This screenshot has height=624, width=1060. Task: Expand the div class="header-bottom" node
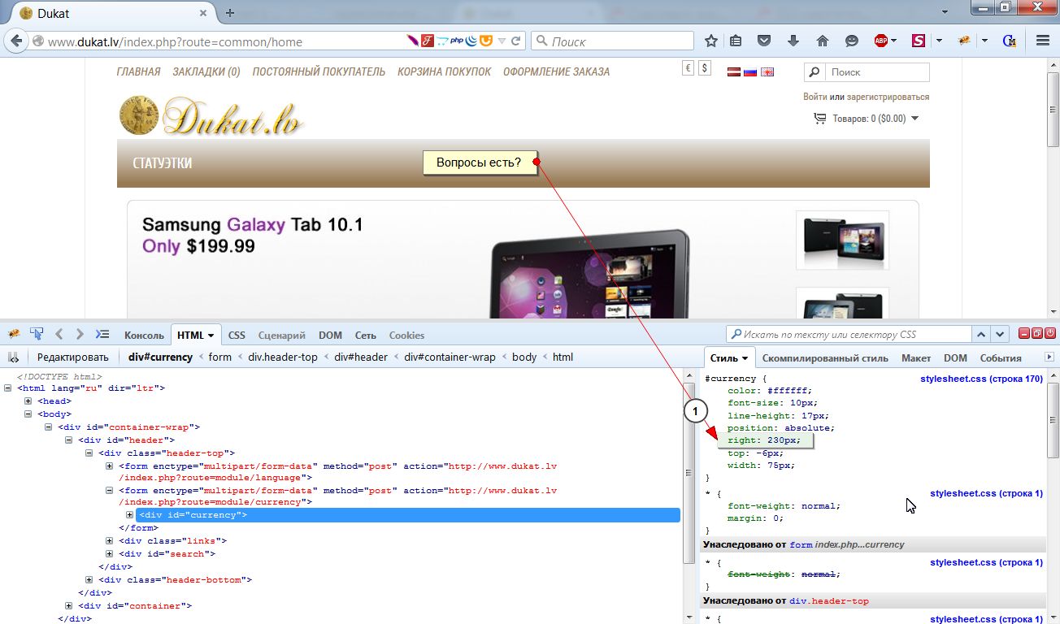point(89,579)
